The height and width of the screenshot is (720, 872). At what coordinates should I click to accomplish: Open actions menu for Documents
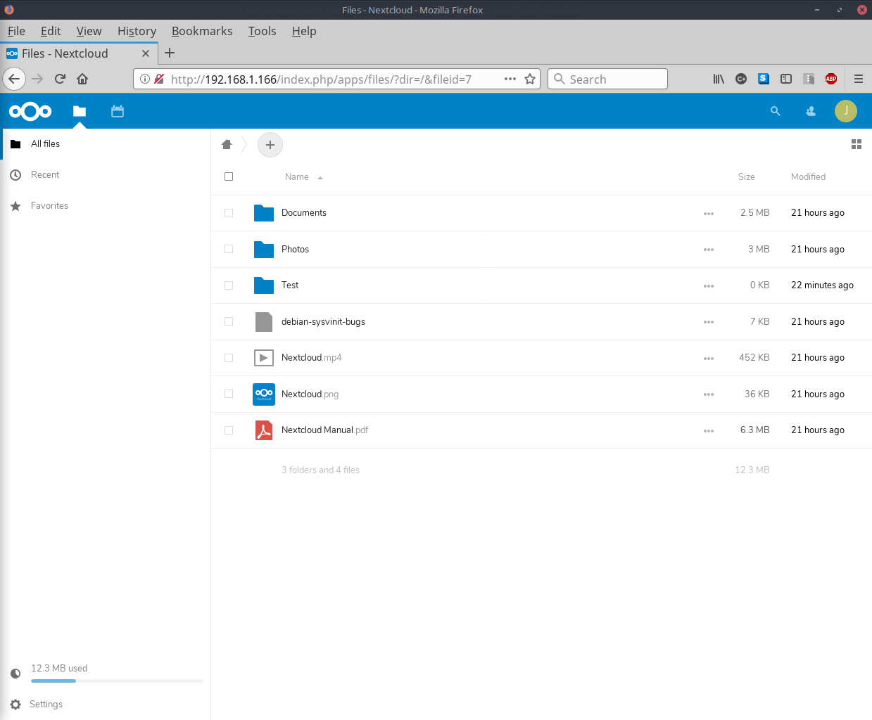point(709,214)
